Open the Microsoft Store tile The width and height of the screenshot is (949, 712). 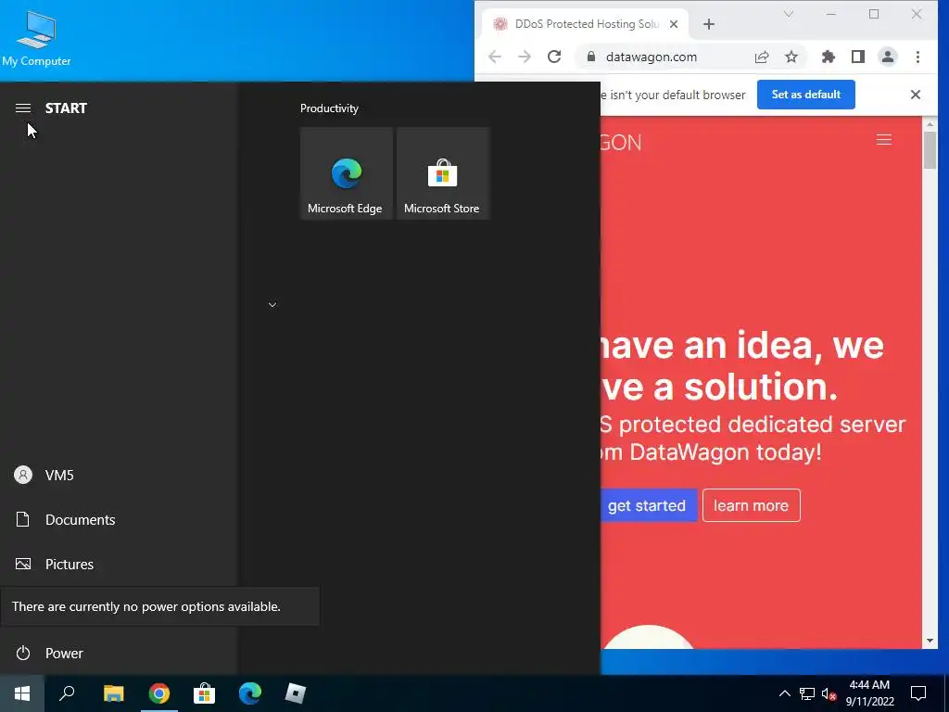point(442,173)
